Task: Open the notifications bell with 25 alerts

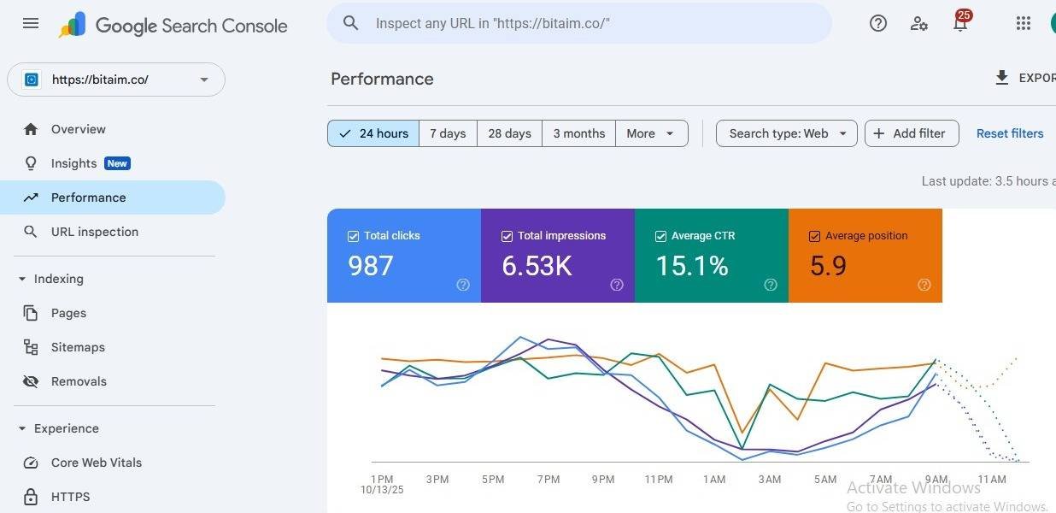Action: [x=961, y=22]
